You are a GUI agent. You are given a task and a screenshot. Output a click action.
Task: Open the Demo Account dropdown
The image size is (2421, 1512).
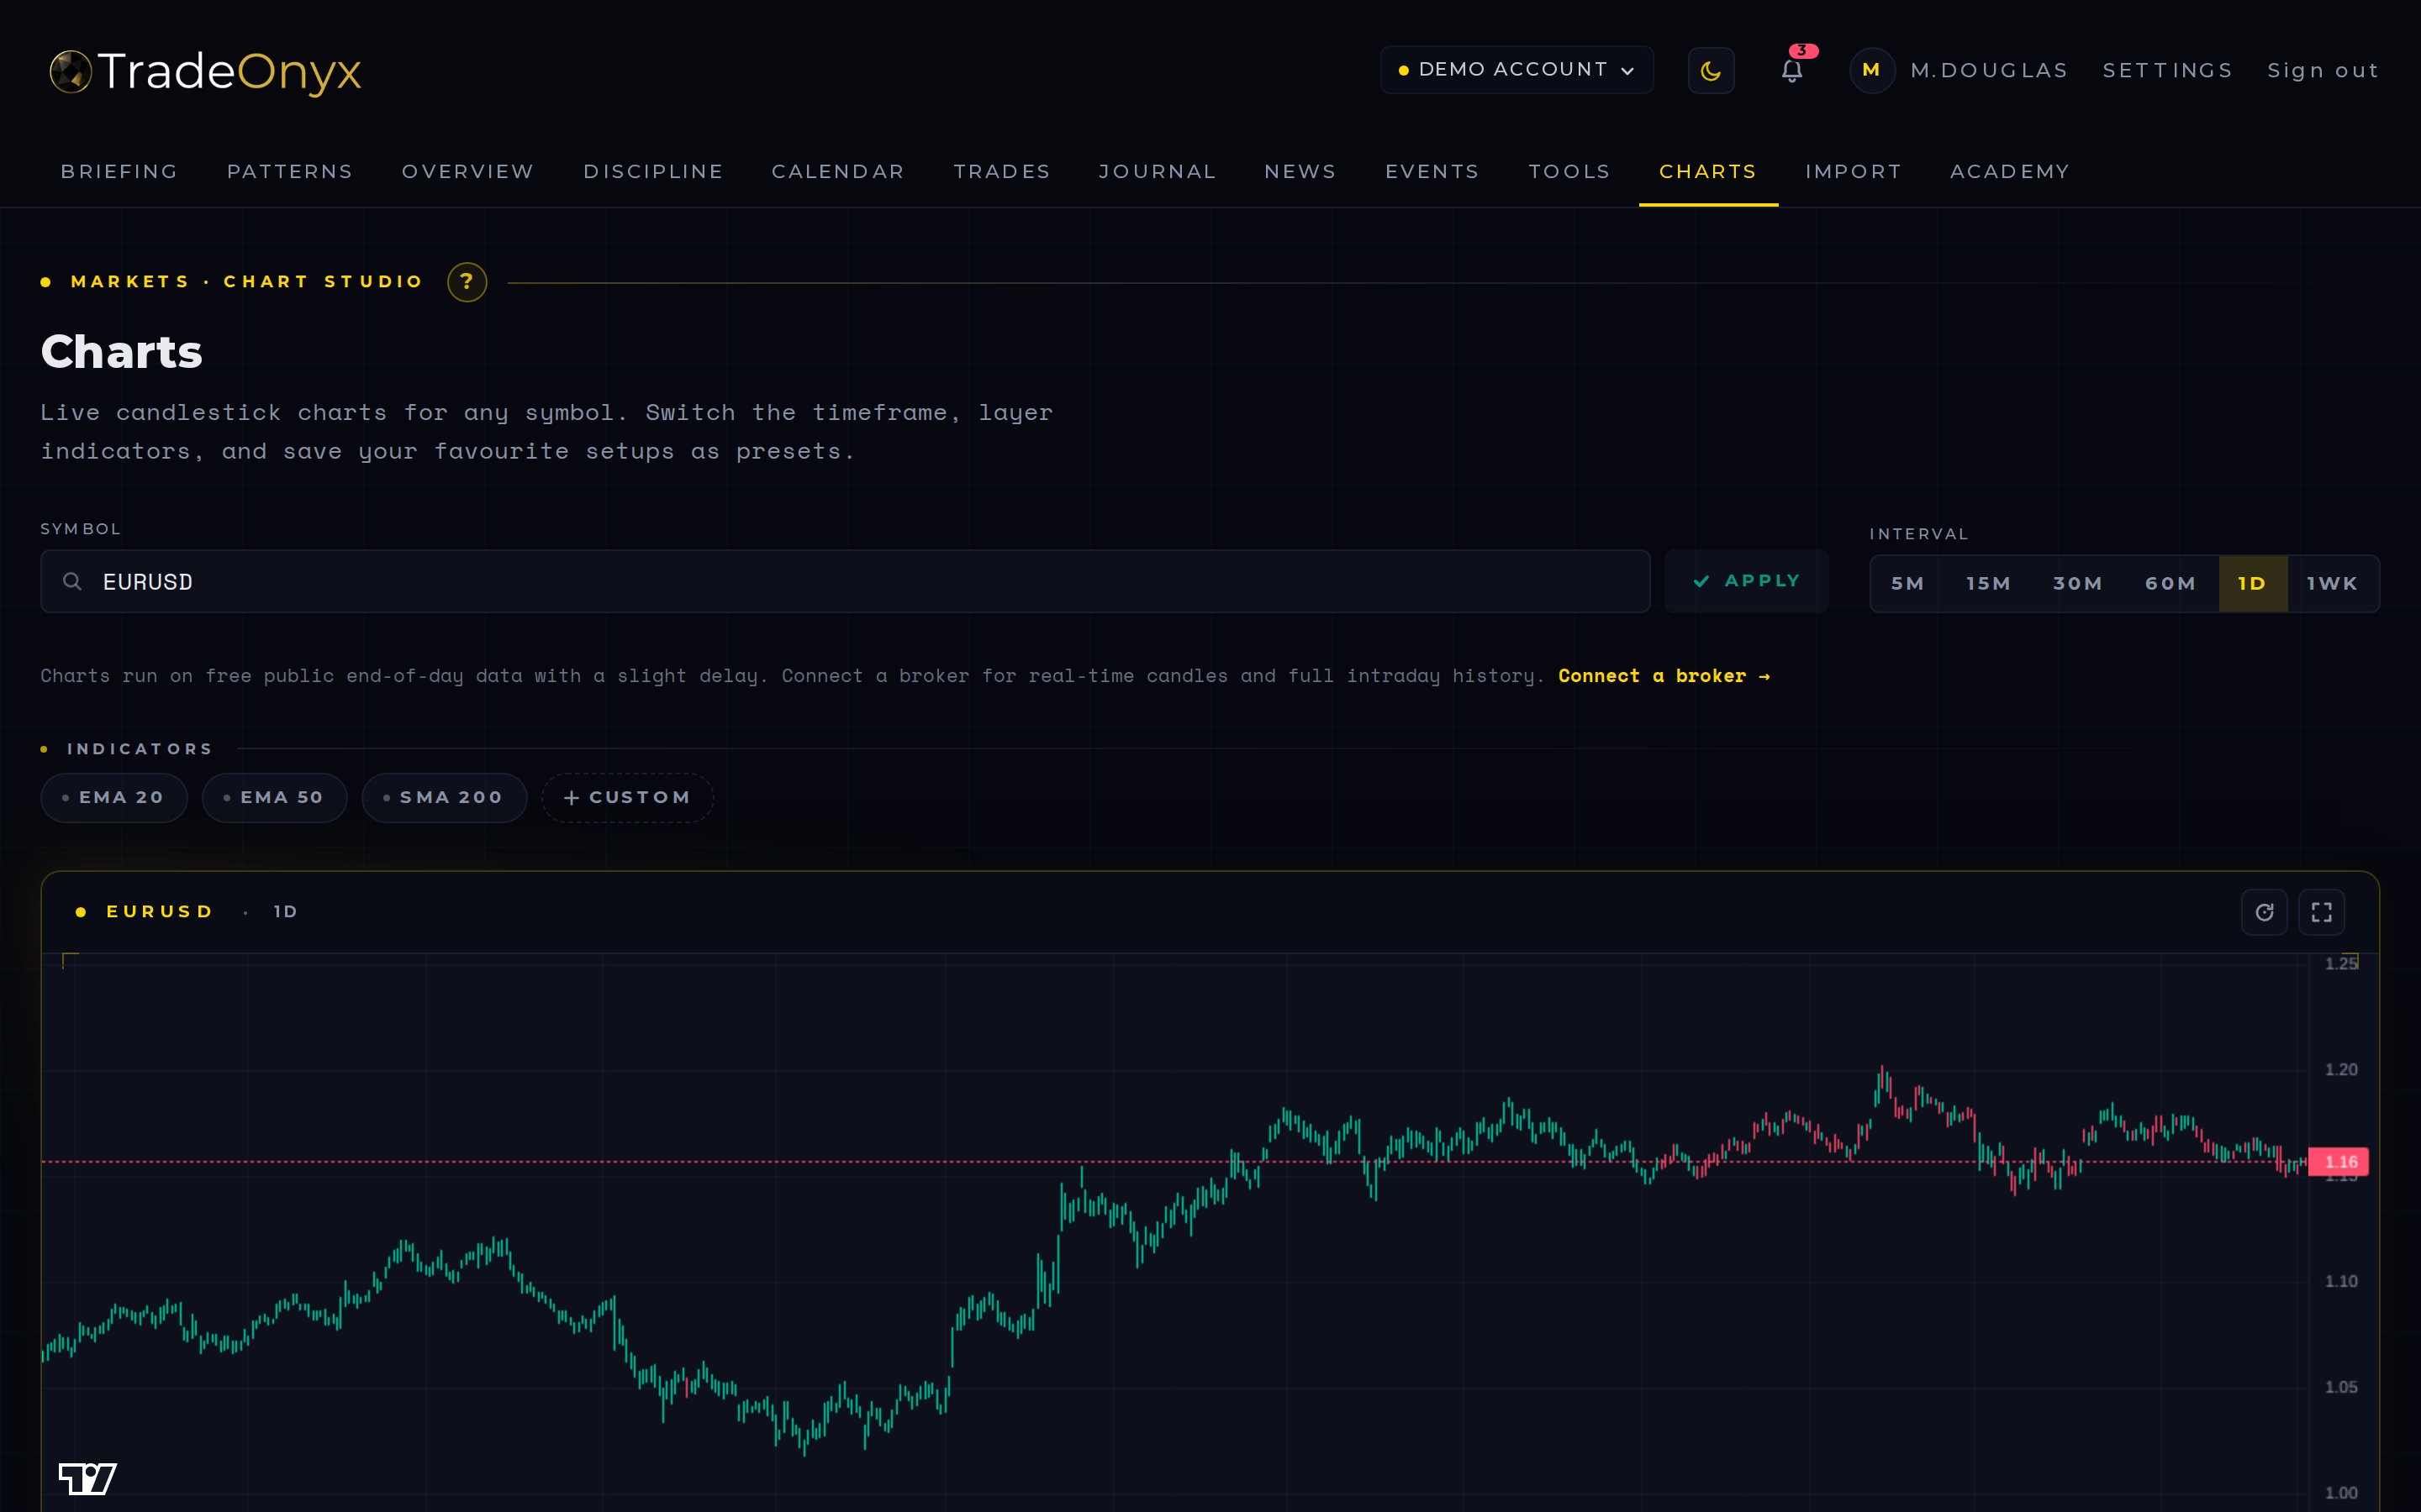[x=1516, y=70]
